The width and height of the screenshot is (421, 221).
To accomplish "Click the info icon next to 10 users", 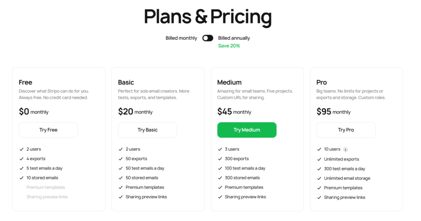I will point(345,149).
